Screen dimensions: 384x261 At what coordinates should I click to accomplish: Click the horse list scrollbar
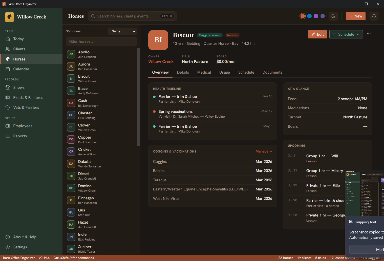point(138,97)
